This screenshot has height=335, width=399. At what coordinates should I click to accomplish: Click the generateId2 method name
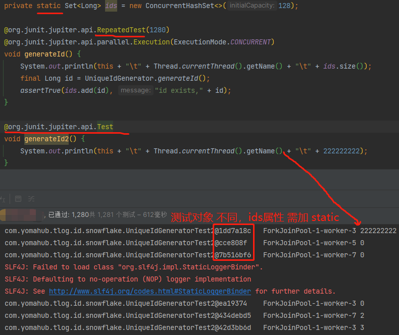tap(46, 139)
